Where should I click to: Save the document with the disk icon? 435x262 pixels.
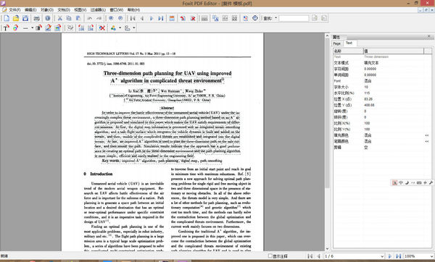point(25,18)
